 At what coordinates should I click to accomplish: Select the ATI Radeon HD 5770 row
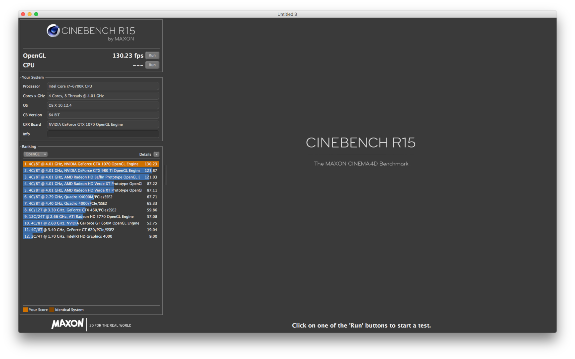tap(90, 217)
